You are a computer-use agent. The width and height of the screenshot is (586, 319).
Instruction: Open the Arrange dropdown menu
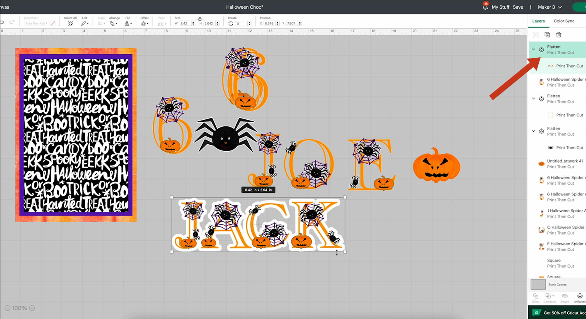coord(113,23)
